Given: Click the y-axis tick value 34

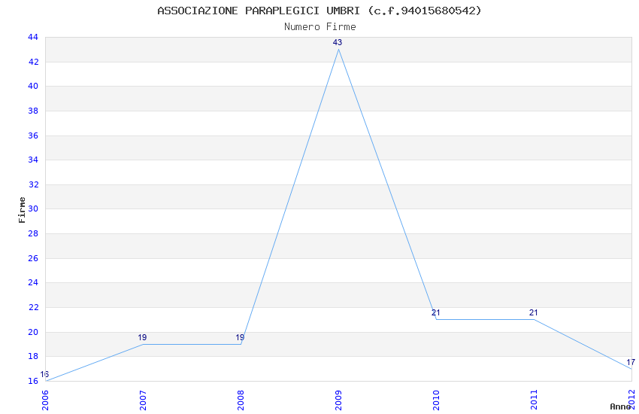Looking at the screenshot, I should point(33,160).
